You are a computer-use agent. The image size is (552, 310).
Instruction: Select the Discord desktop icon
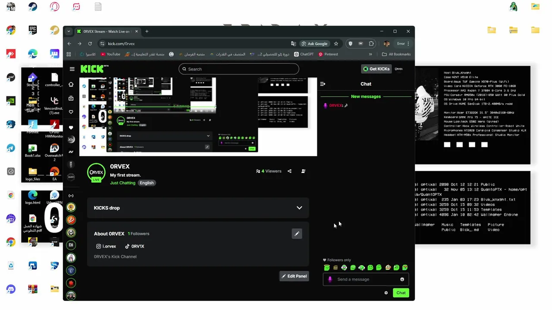coord(11,289)
